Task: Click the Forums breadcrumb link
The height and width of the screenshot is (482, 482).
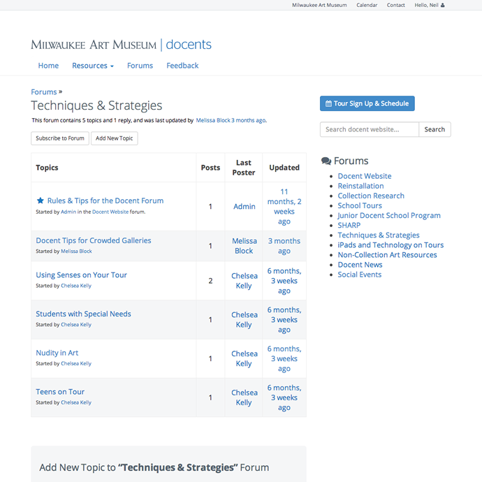Action: tap(43, 92)
